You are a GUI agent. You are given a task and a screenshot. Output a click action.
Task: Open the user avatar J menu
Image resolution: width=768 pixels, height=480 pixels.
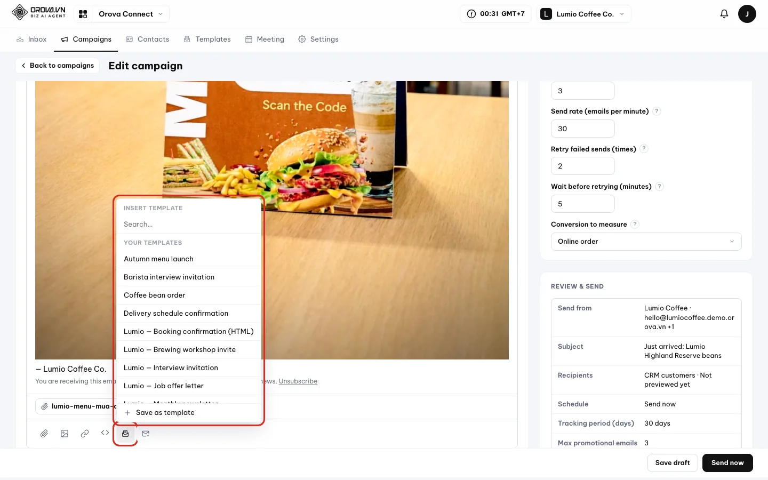[747, 14]
